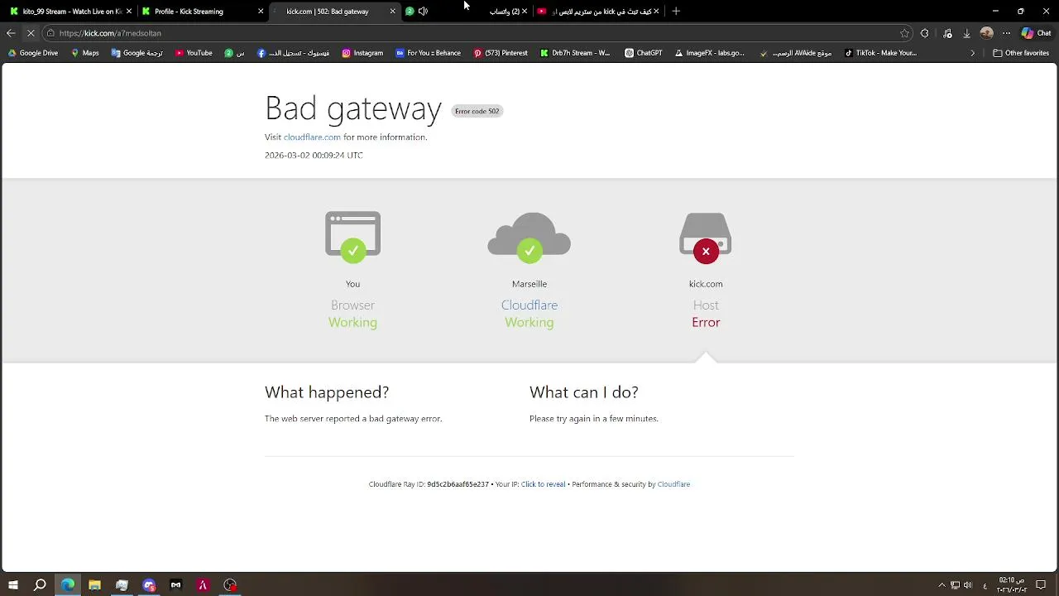Viewport: 1059px width, 596px height.
Task: Click the cloud icon above Marseille
Action: coord(529,238)
